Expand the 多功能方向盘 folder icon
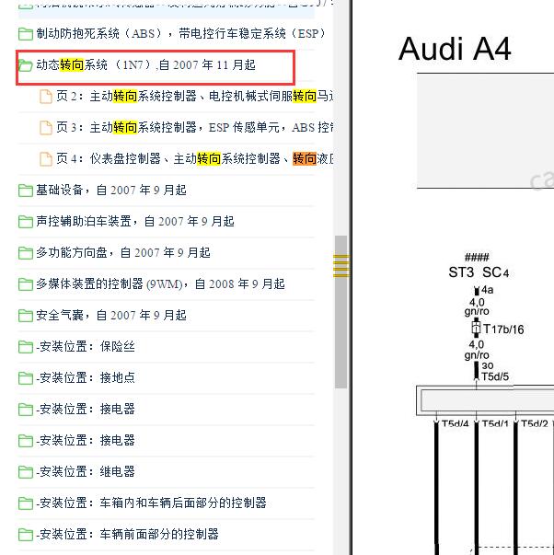Screen dimensions: 554x555 26,253
